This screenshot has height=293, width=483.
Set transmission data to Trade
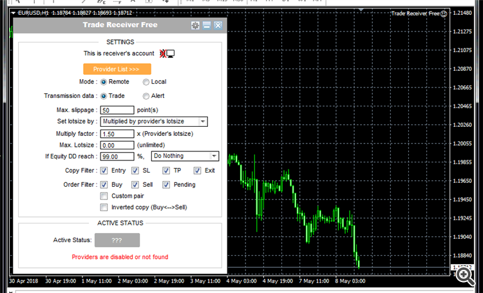pyautogui.click(x=104, y=96)
